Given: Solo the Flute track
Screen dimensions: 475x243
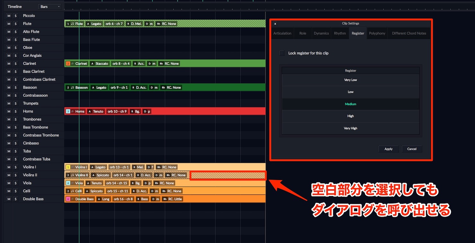Looking at the screenshot, I should click(15, 24).
